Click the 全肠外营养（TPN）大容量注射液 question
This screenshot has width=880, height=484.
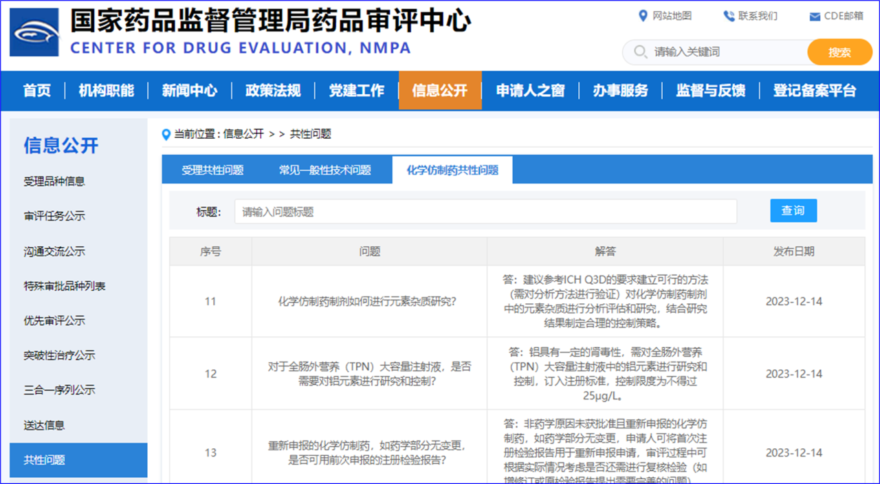pos(369,373)
